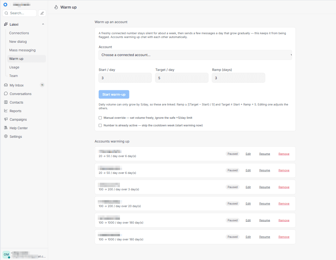Remove the second 20 → 50 / day account
Image resolution: width=336 pixels, height=260 pixels.
pyautogui.click(x=284, y=170)
